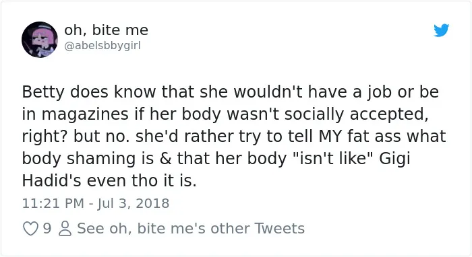Open the 11:21 PM - Jul 3, 2018 timestamp

[96, 203]
